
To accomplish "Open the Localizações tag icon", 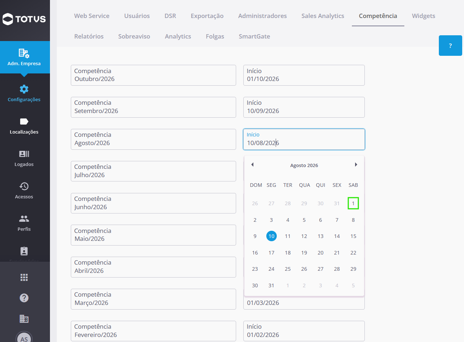I will [x=24, y=121].
